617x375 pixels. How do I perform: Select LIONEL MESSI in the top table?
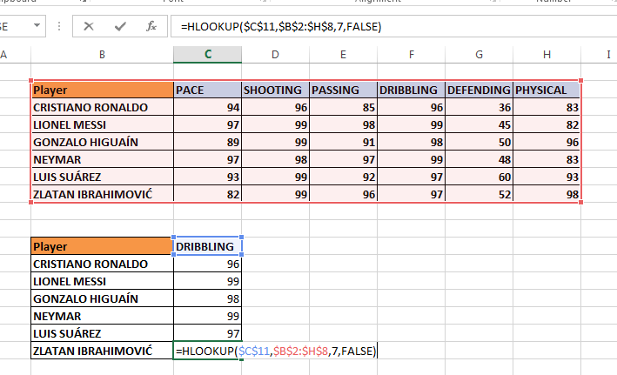(102, 124)
